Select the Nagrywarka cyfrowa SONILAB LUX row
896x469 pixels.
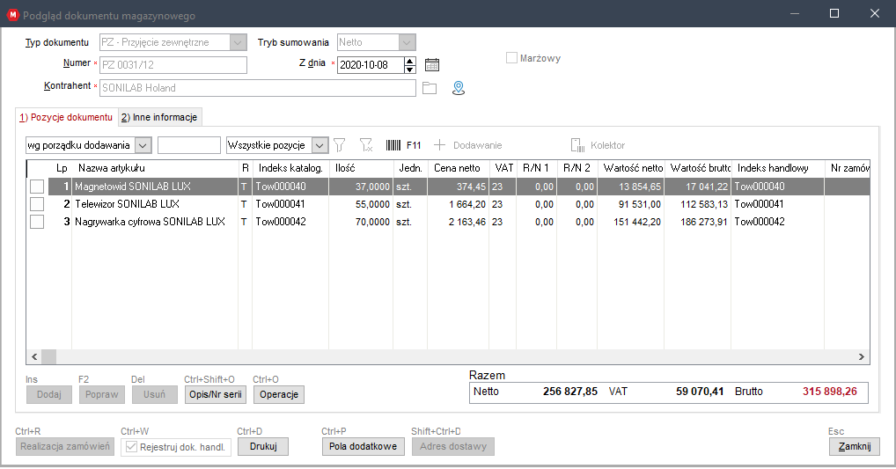coord(448,222)
